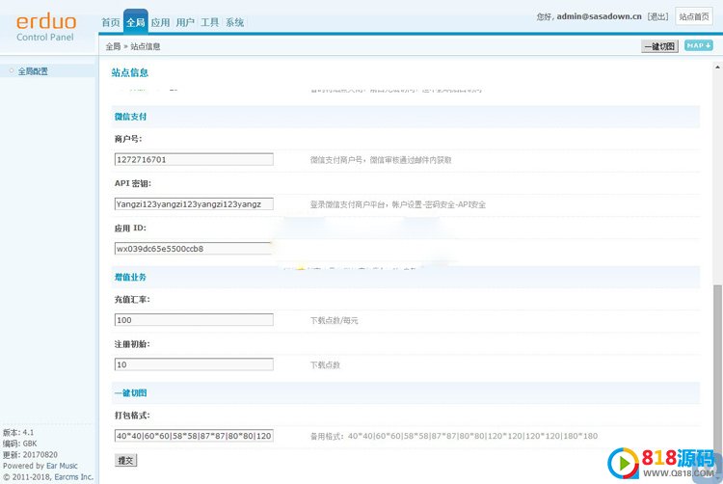Go to the 系统 tab
Viewport: 723px width, 484px height.
[x=234, y=22]
